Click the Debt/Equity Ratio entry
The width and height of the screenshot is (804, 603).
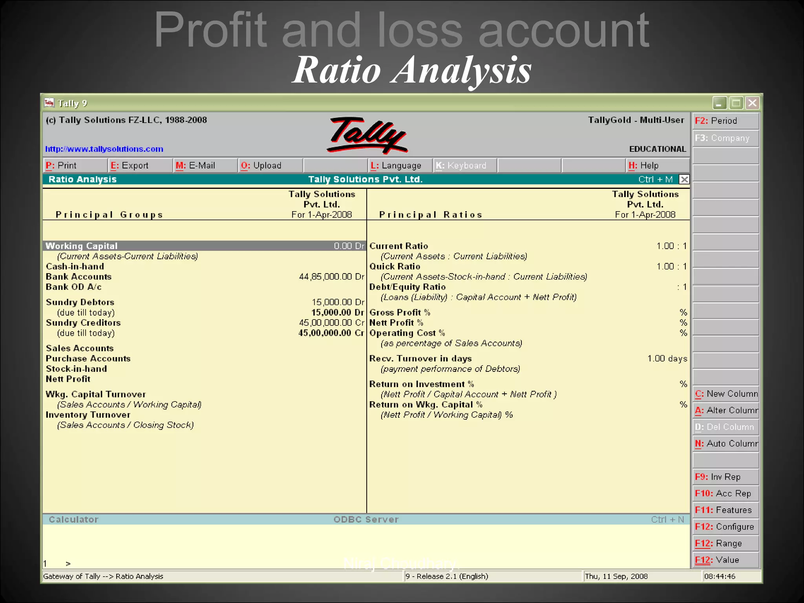528,287
